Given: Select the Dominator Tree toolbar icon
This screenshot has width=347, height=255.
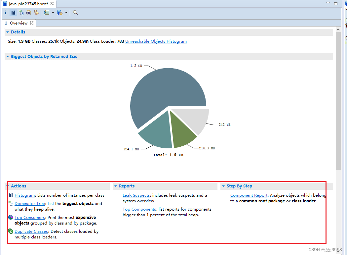Looking at the screenshot, I should pyautogui.click(x=21, y=13).
